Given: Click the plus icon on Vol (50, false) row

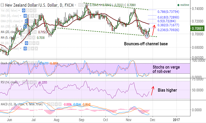Looking at the screenshot, I should [x=31, y=10].
